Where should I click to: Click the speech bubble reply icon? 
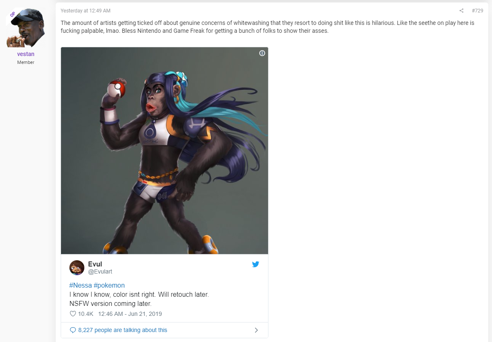(73, 330)
